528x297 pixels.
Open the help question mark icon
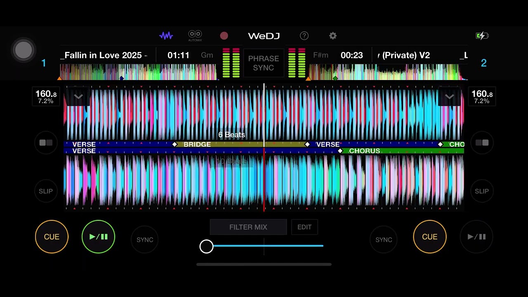[x=304, y=36]
